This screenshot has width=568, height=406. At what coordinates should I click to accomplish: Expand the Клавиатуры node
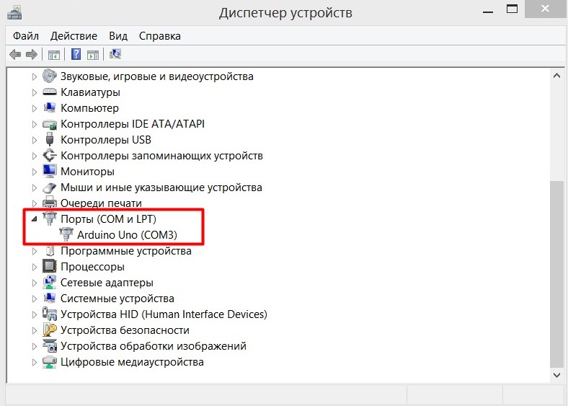[35, 92]
